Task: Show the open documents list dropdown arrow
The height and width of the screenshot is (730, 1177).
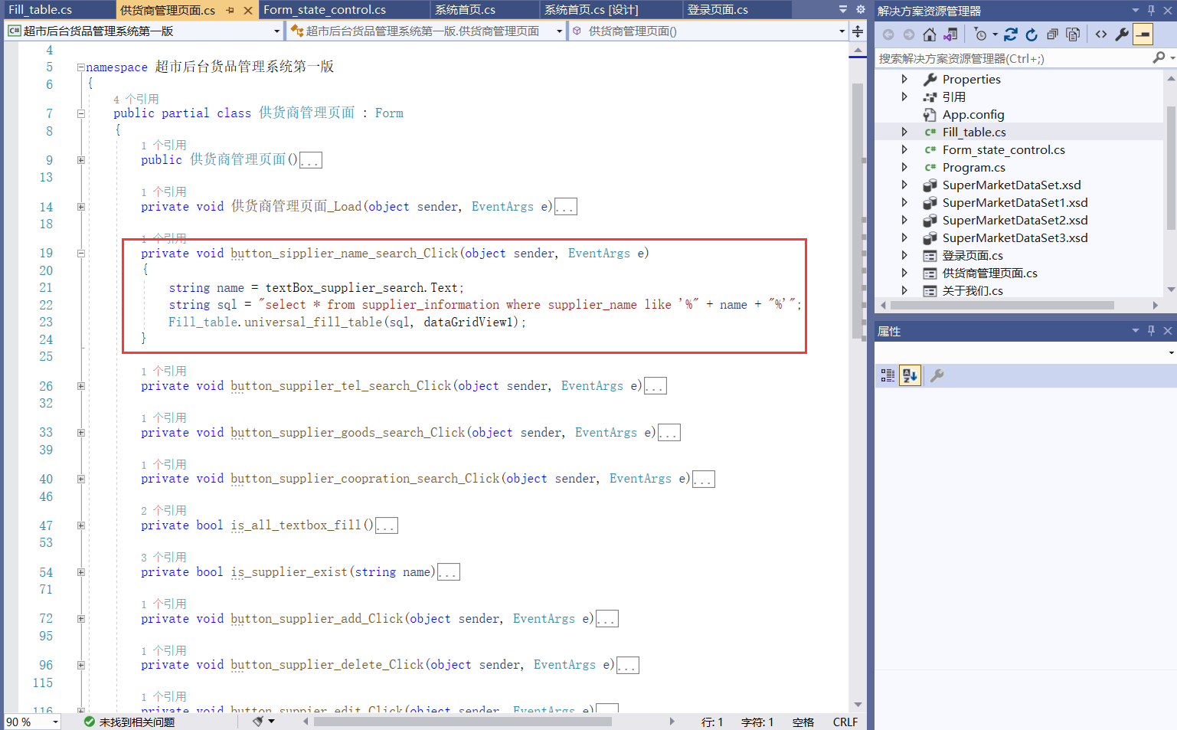Action: click(x=843, y=9)
